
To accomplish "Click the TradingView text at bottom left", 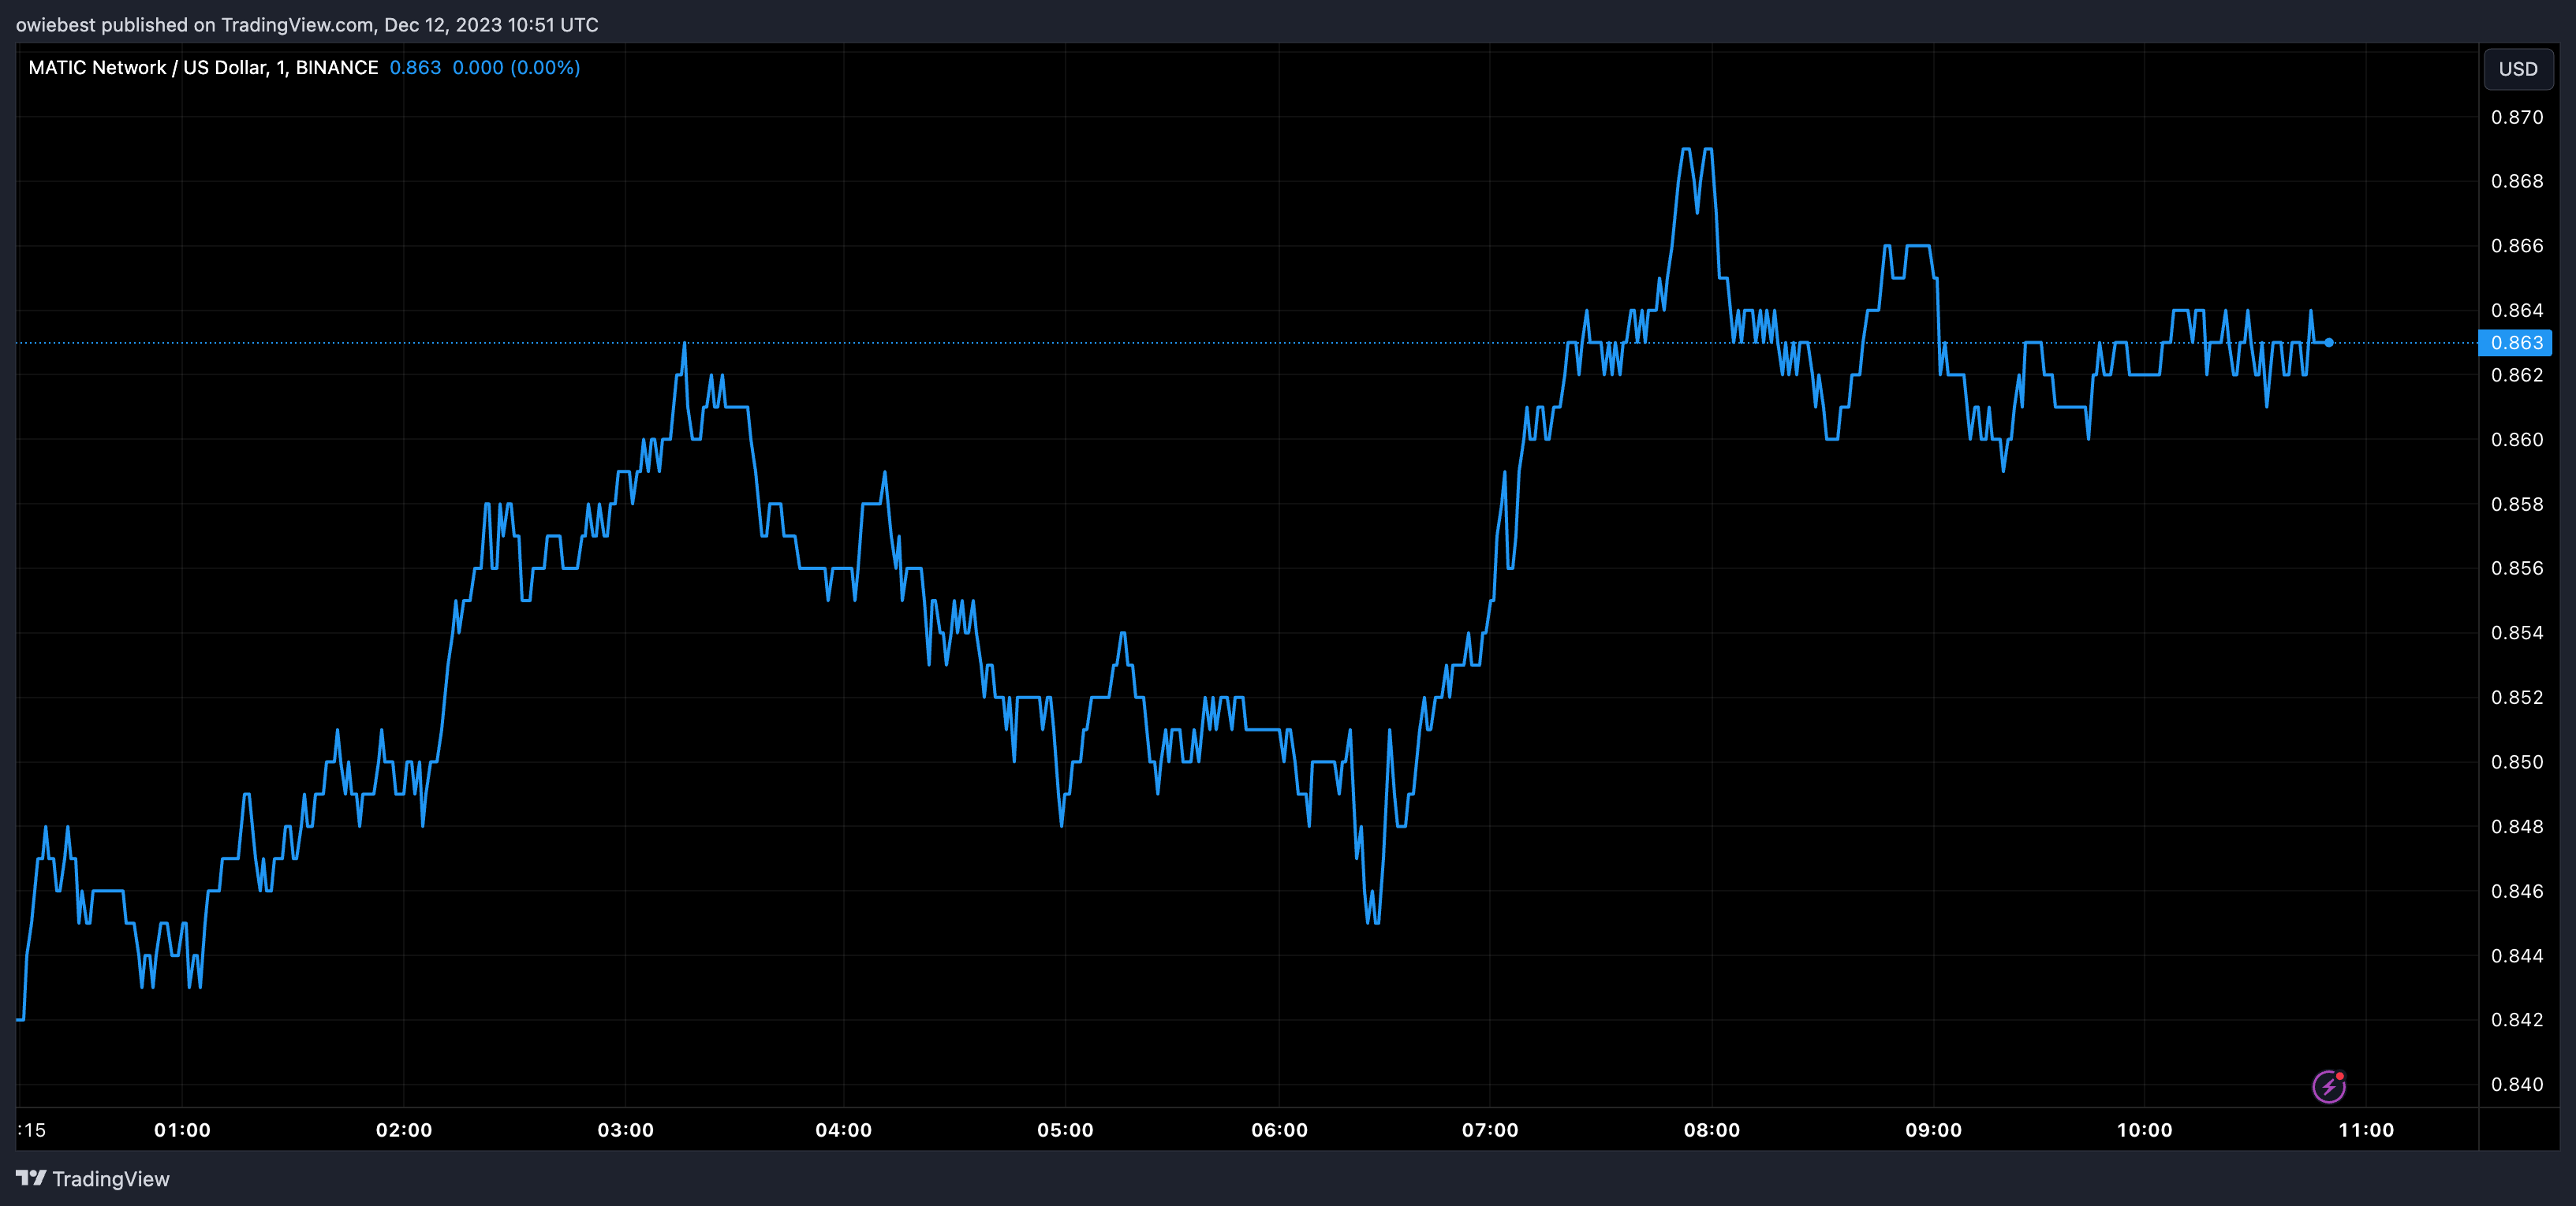I will tap(110, 1179).
